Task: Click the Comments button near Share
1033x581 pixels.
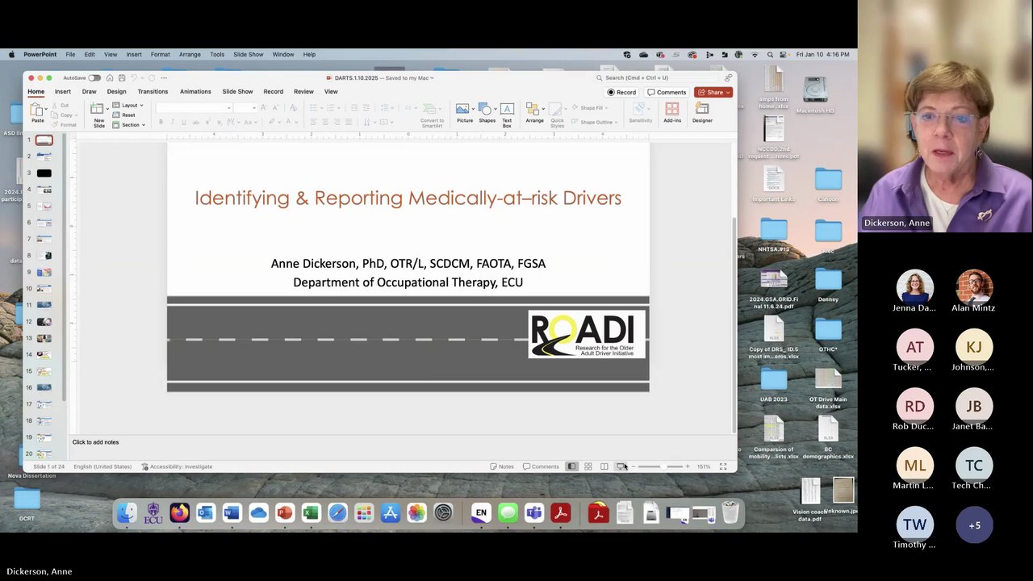Action: point(667,92)
